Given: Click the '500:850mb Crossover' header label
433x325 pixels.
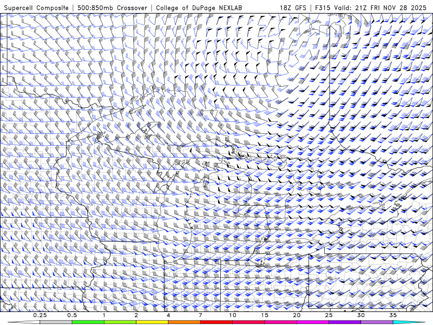Looking at the screenshot, I should pos(113,8).
